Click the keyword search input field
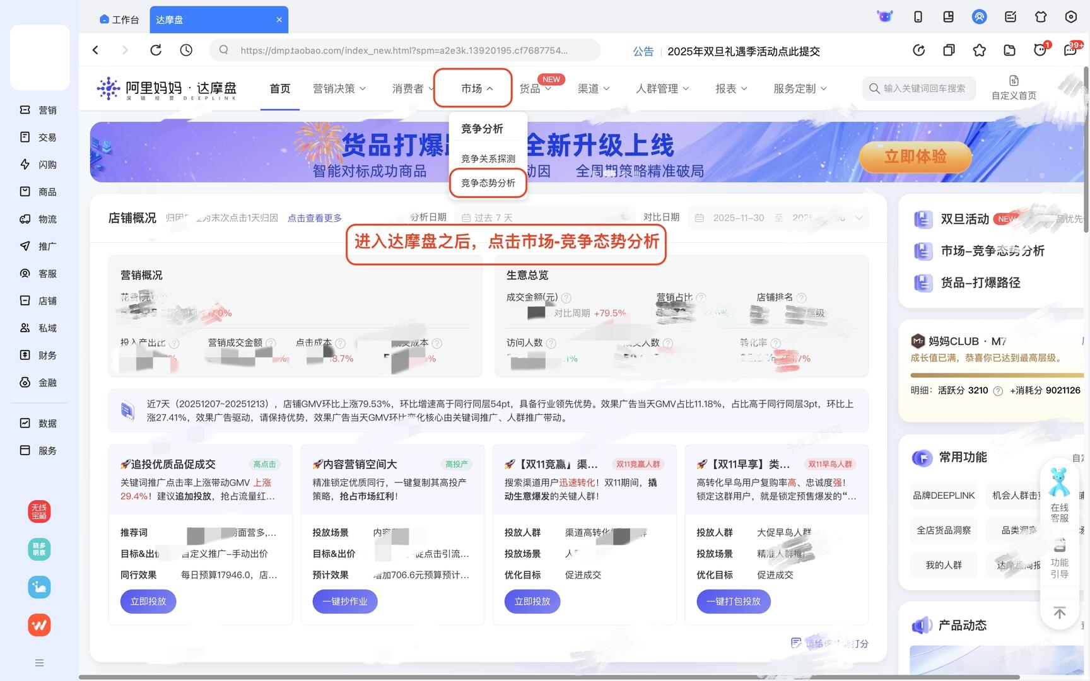The width and height of the screenshot is (1090, 681). click(919, 88)
